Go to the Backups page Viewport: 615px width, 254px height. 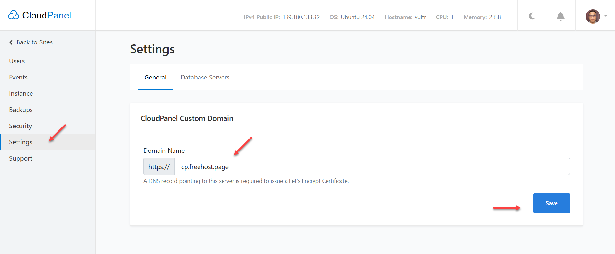21,110
